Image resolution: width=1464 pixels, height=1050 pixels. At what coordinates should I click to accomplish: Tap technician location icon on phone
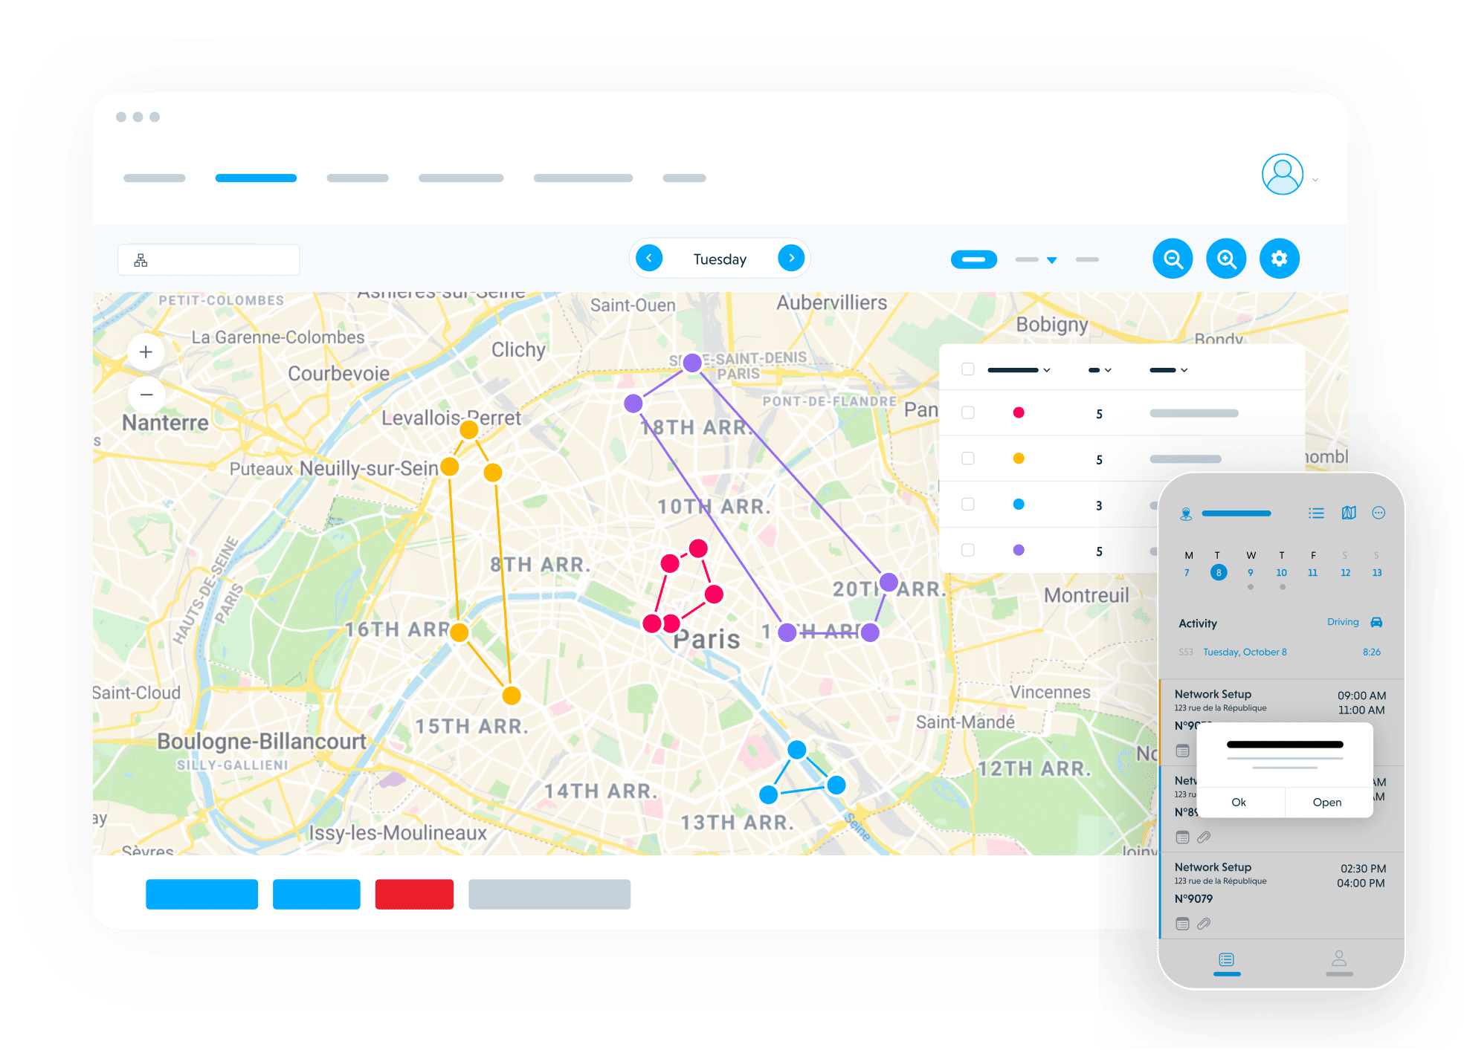1187,513
